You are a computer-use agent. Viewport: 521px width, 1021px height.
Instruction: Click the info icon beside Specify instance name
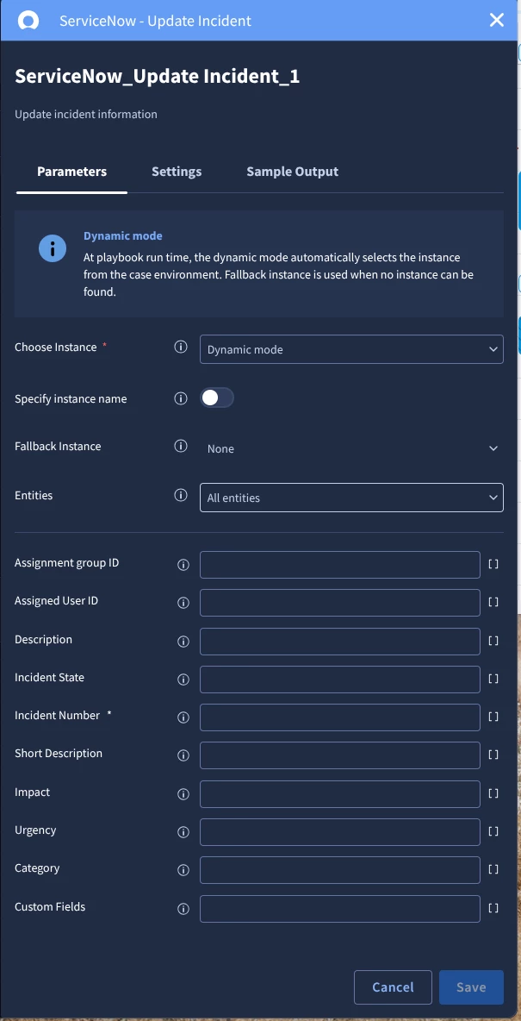[x=181, y=398]
